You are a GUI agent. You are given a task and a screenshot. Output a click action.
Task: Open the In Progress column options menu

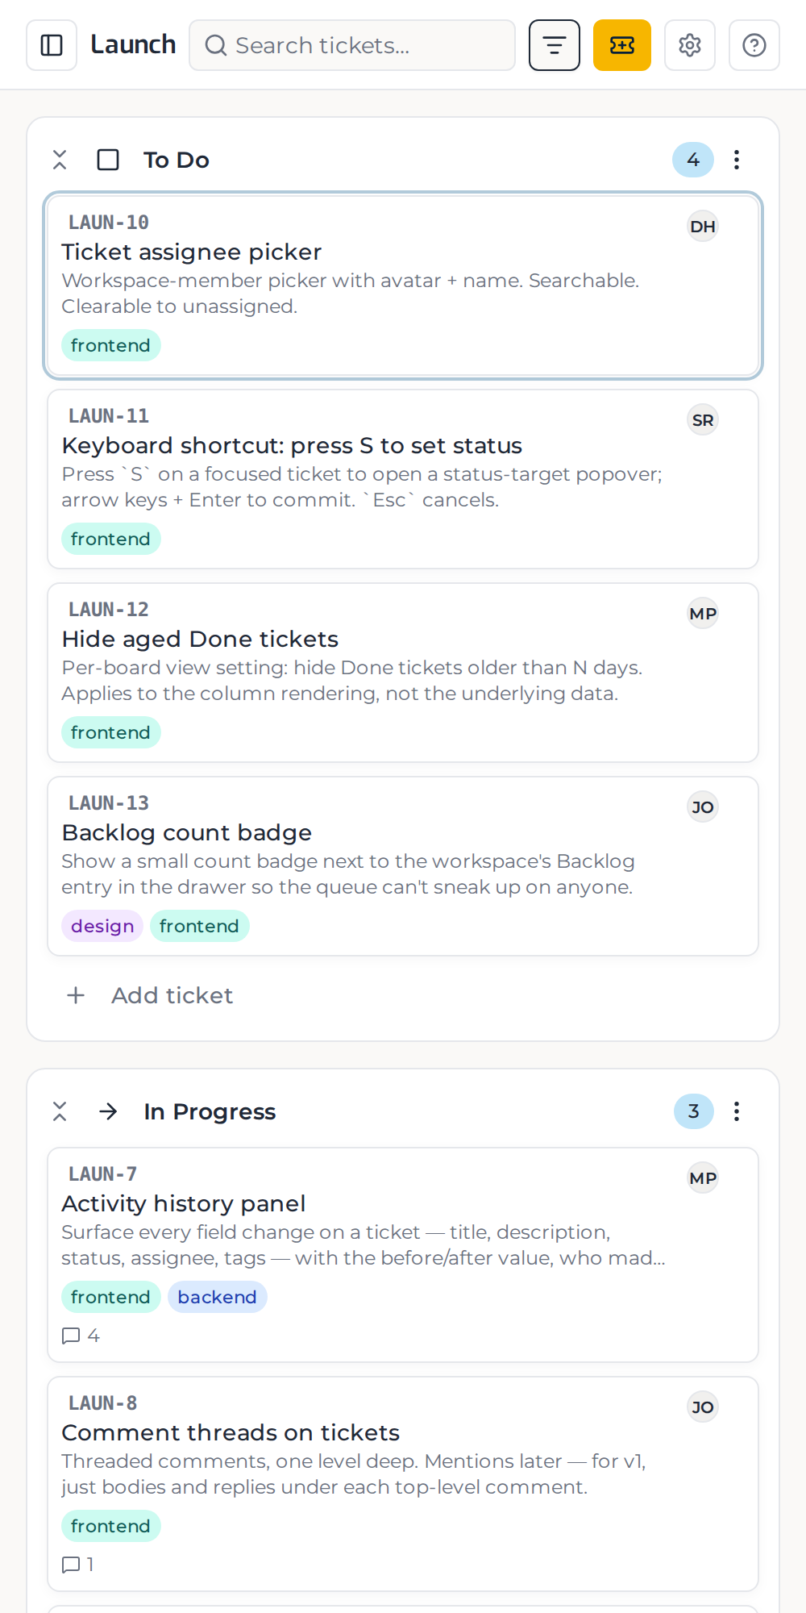737,1111
